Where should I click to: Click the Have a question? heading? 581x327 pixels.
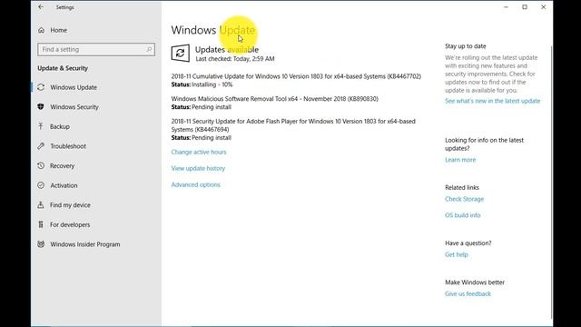tap(468, 243)
